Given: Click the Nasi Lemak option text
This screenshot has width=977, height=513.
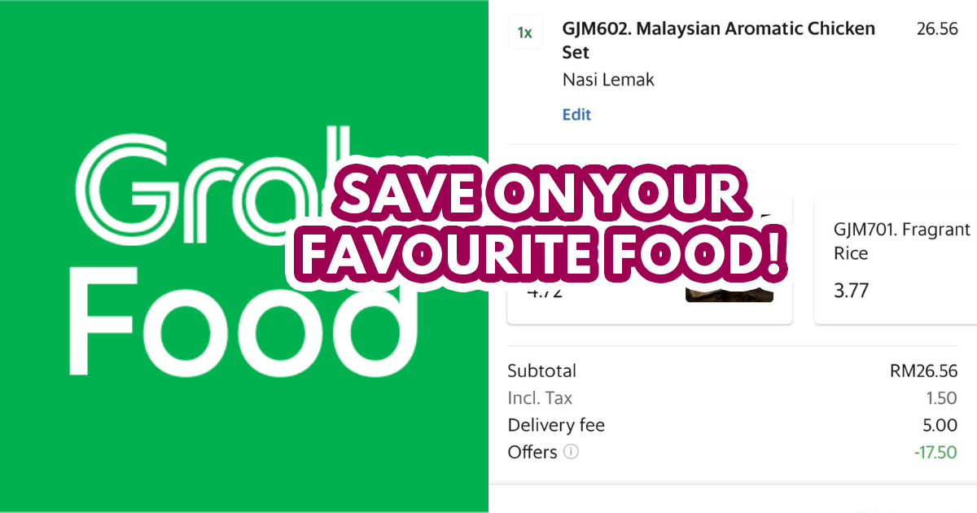Looking at the screenshot, I should click(x=608, y=80).
